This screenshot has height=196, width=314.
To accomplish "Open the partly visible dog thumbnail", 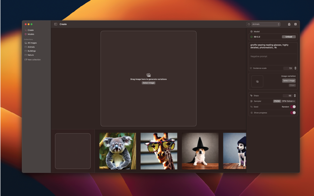I will pyautogui.click(x=234, y=151).
